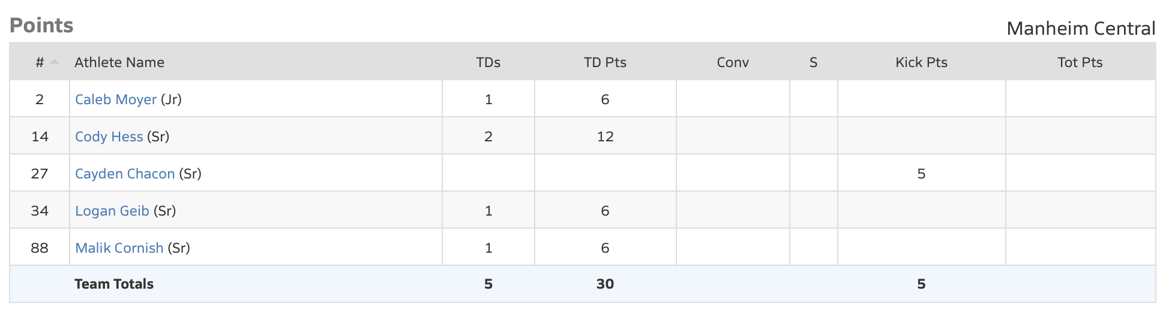Click jersey number 88 cell
This screenshot has height=315, width=1169.
coord(40,248)
